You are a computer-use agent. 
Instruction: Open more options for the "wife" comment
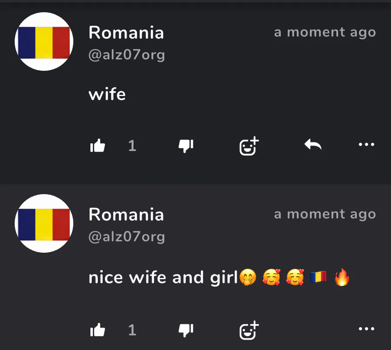click(366, 144)
